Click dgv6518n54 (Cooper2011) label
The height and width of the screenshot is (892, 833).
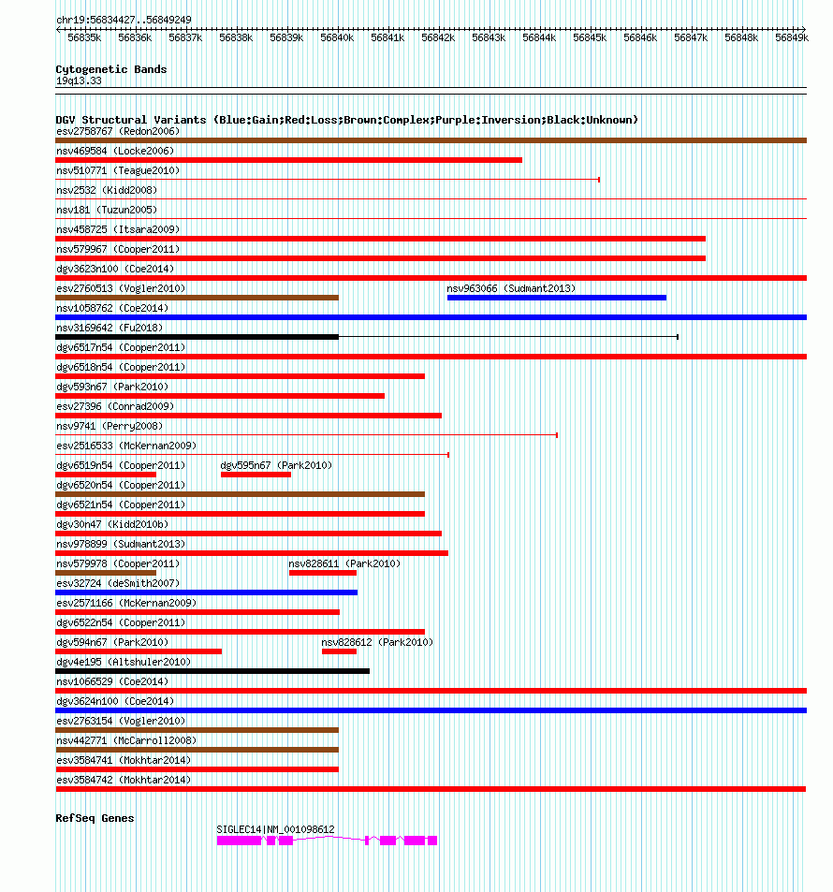[121, 367]
